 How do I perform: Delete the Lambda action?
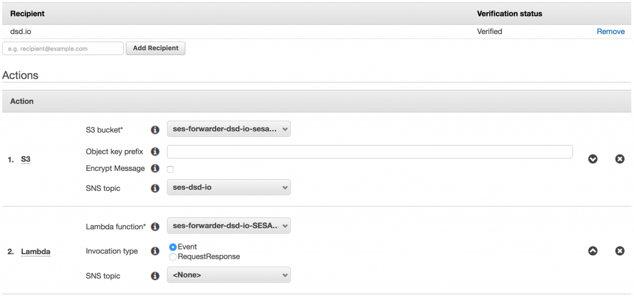(620, 251)
